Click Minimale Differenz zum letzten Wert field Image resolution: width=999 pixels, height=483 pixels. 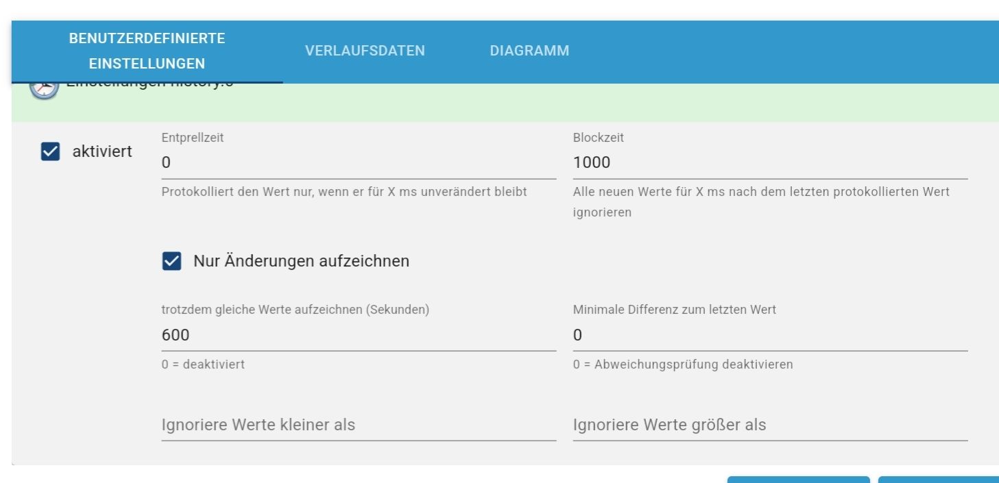tap(770, 335)
